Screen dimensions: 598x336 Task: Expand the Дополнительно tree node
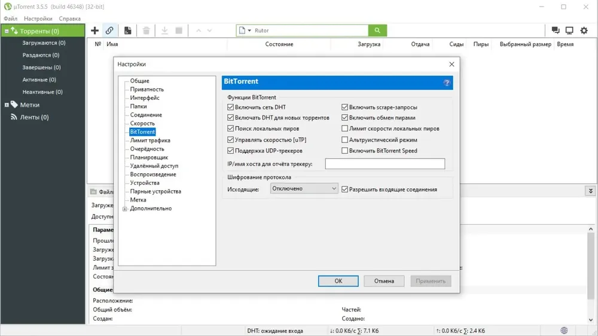[125, 209]
